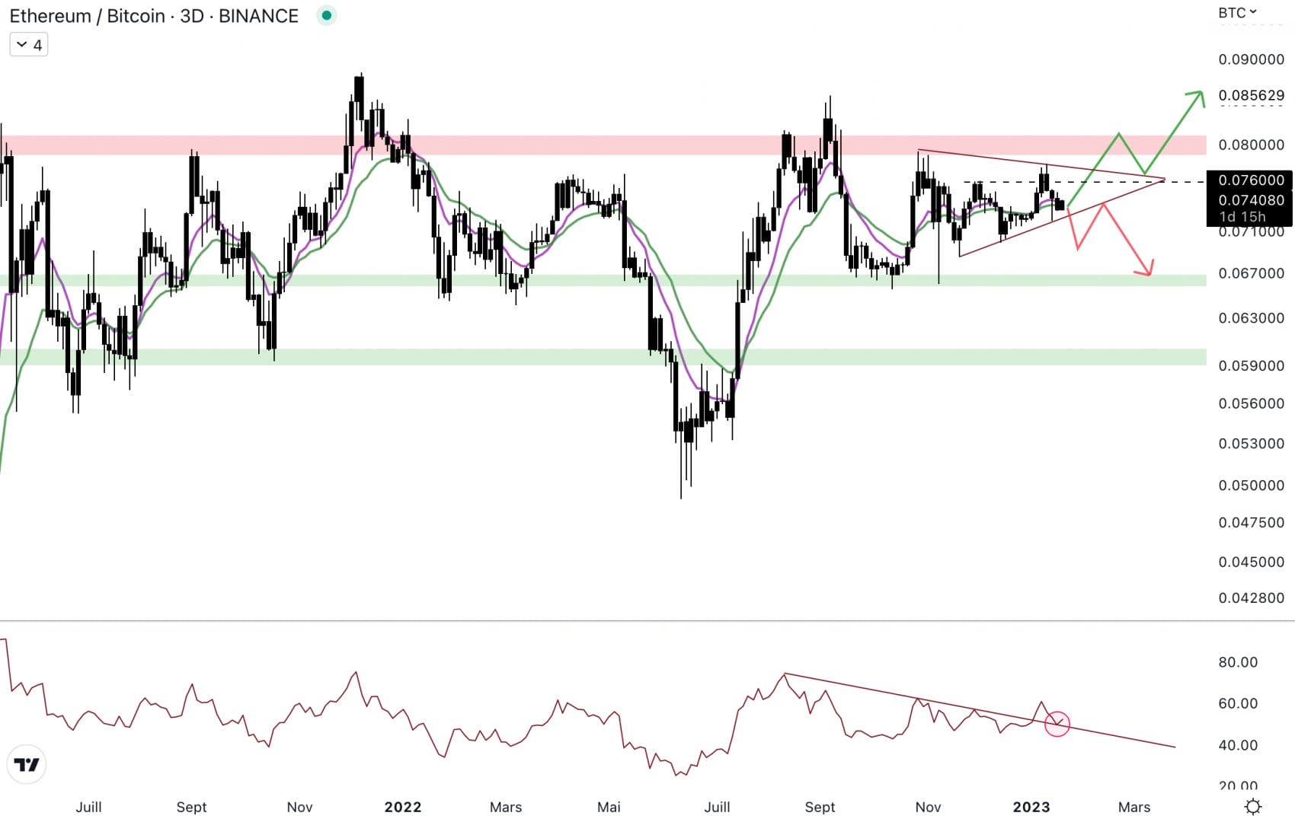Screen dimensions: 1295x822
Task: Click the green market status dot
Action: [327, 15]
